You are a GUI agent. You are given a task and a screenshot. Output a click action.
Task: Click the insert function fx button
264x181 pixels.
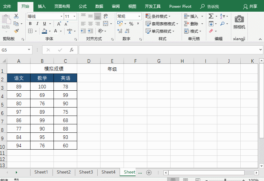tap(72, 50)
